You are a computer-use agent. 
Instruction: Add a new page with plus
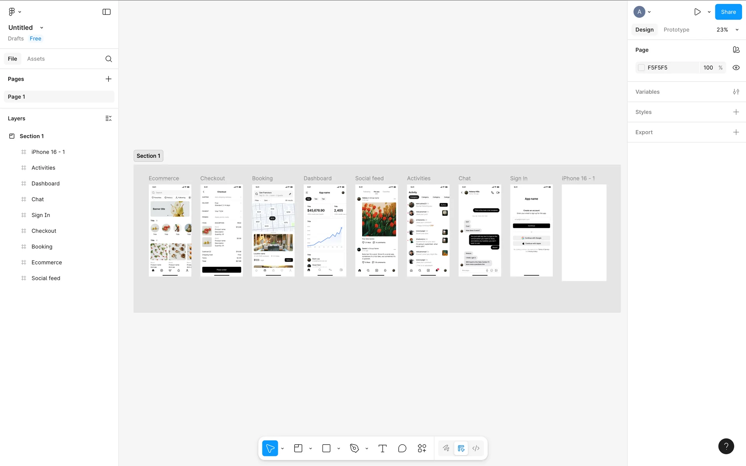(x=108, y=79)
